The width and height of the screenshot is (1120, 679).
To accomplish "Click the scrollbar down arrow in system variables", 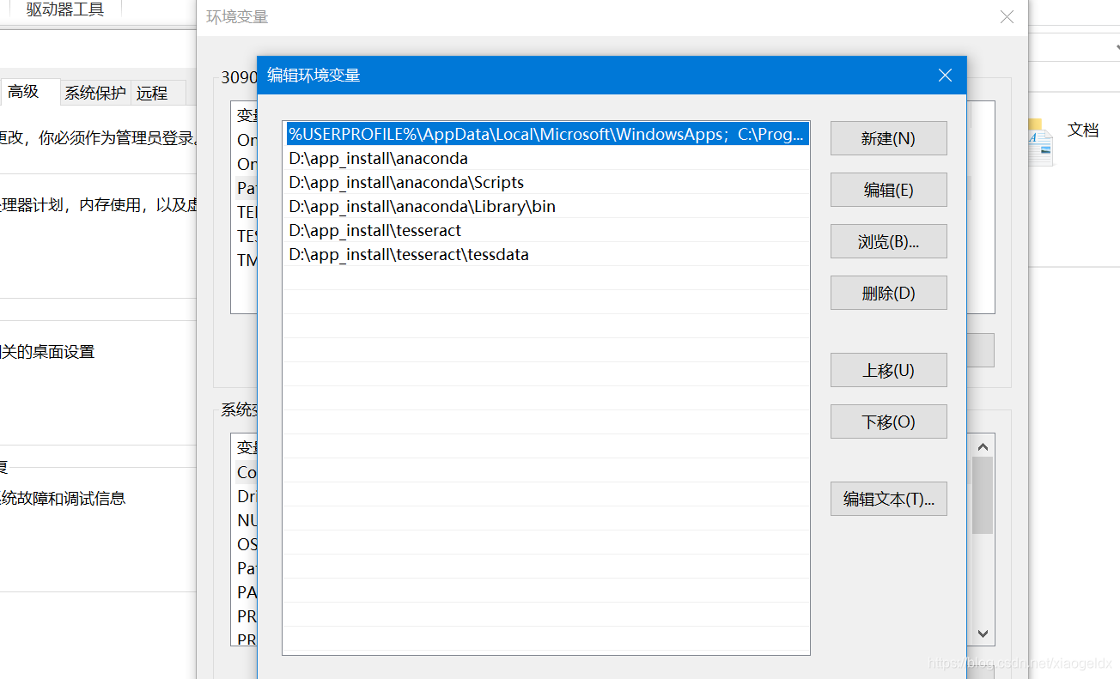I will pos(983,634).
